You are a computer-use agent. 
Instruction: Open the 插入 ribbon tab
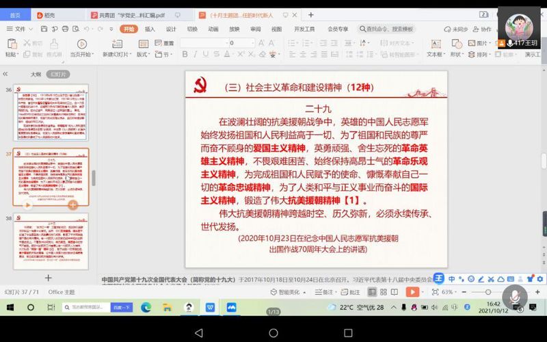[x=150, y=29]
